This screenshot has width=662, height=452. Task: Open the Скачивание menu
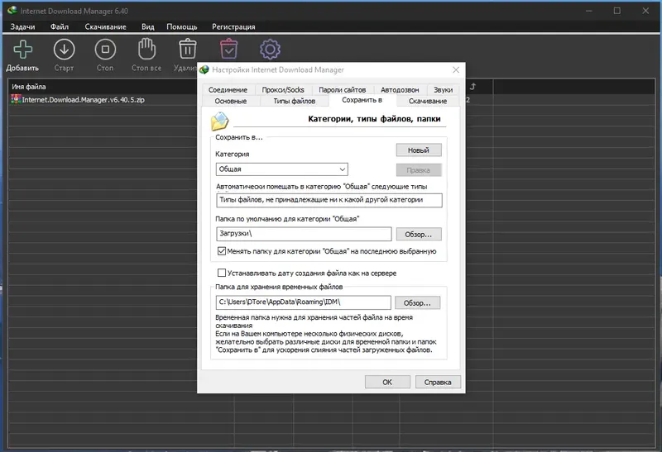(x=105, y=26)
